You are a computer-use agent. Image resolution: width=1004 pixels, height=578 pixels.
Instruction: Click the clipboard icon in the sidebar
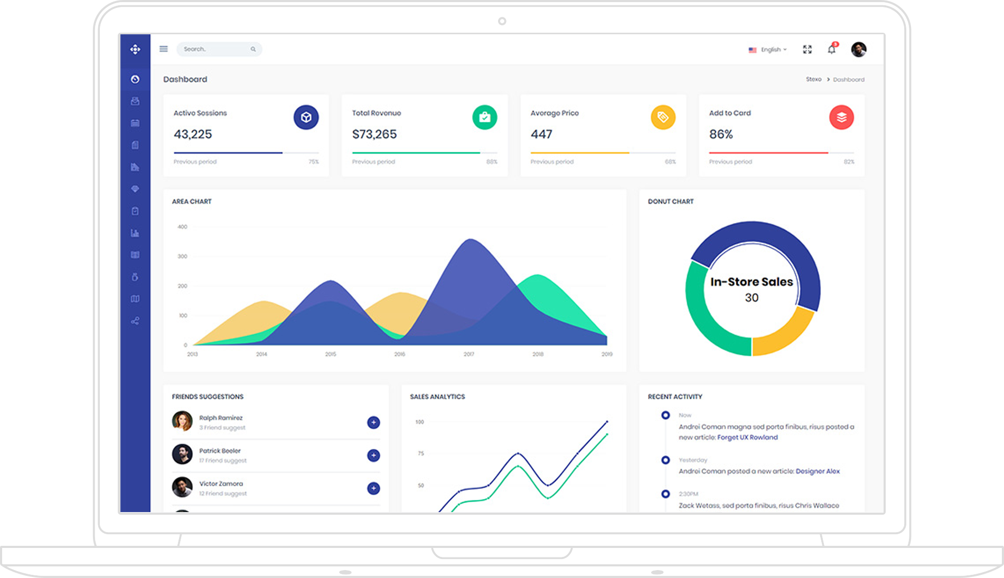[x=135, y=211]
